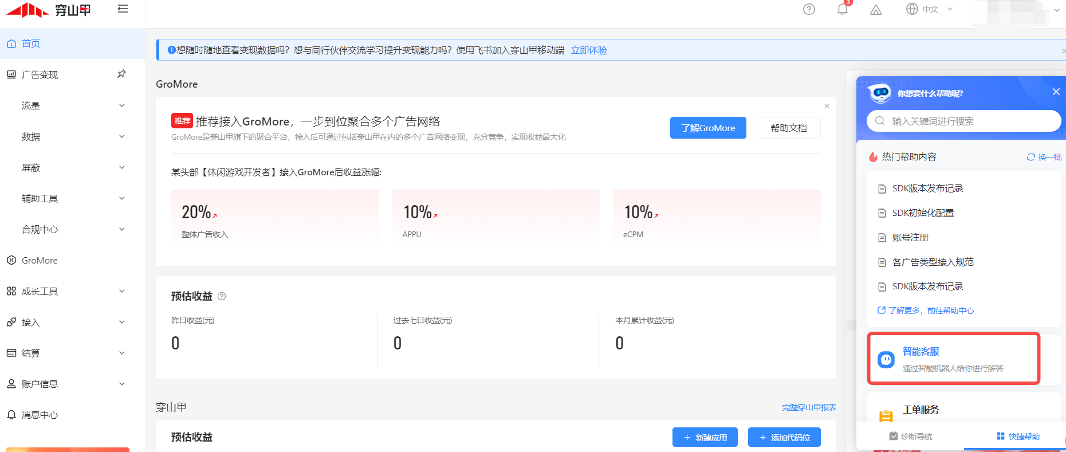Open the 广告变现 menu item

tap(72, 74)
